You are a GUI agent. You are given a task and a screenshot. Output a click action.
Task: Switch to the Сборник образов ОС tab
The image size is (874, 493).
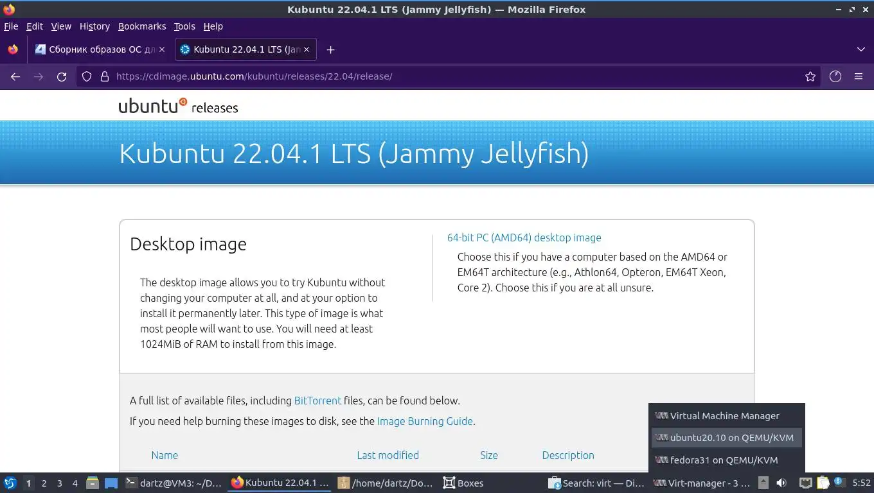click(x=100, y=49)
